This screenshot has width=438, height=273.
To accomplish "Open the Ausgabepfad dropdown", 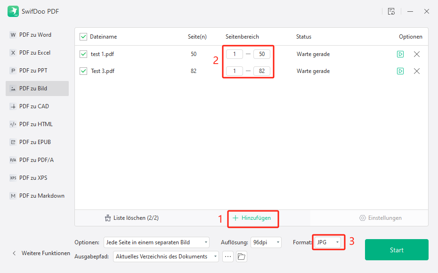I will [166, 257].
